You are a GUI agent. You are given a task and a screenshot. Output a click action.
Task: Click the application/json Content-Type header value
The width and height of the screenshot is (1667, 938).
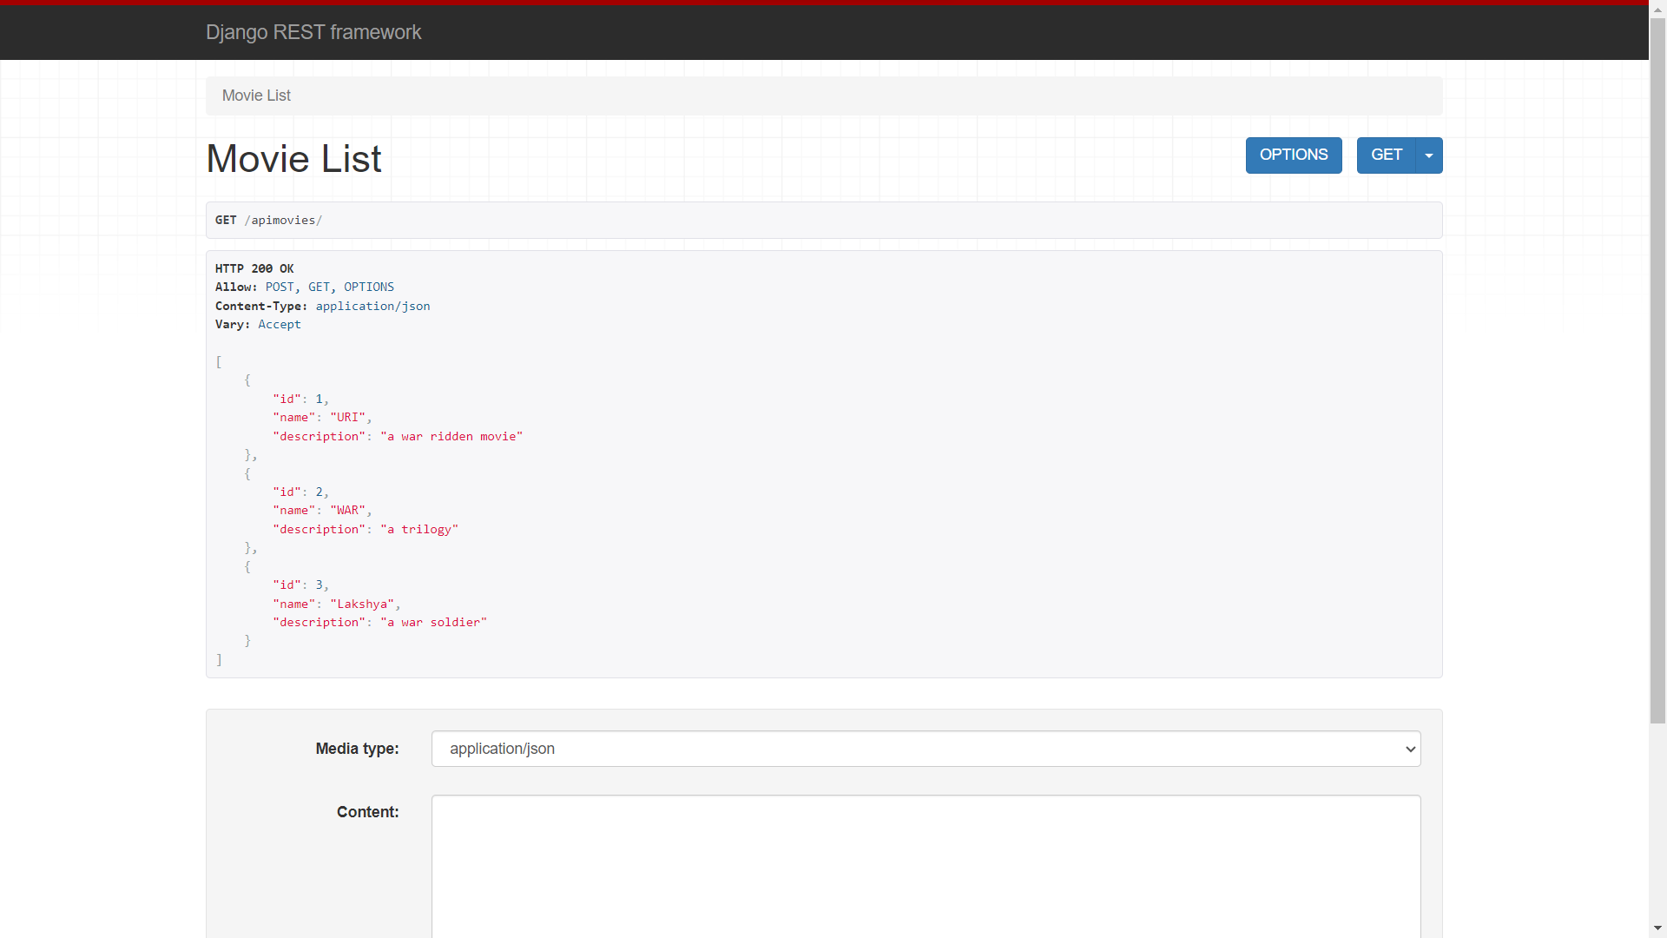click(x=372, y=307)
